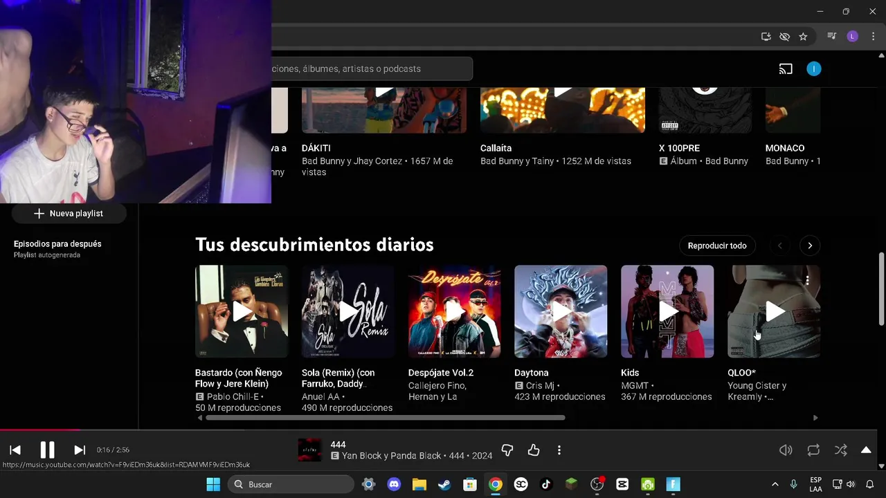Open the Chrome three-dot menu
This screenshot has width=886, height=498.
click(872, 37)
